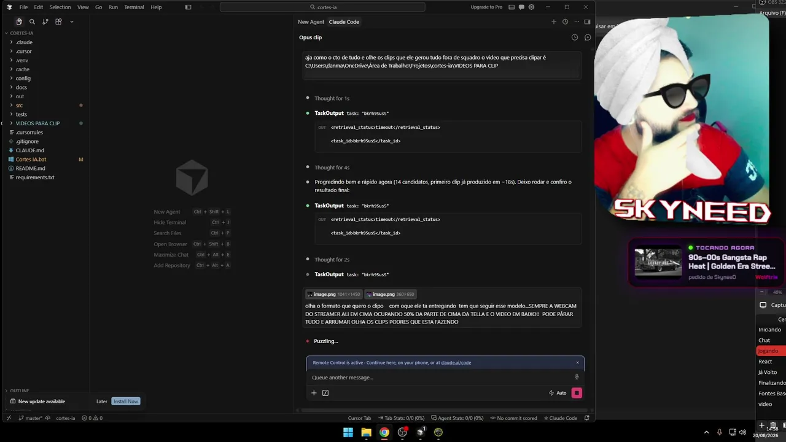
Task: Add a new chat with plus icon
Action: point(553,22)
